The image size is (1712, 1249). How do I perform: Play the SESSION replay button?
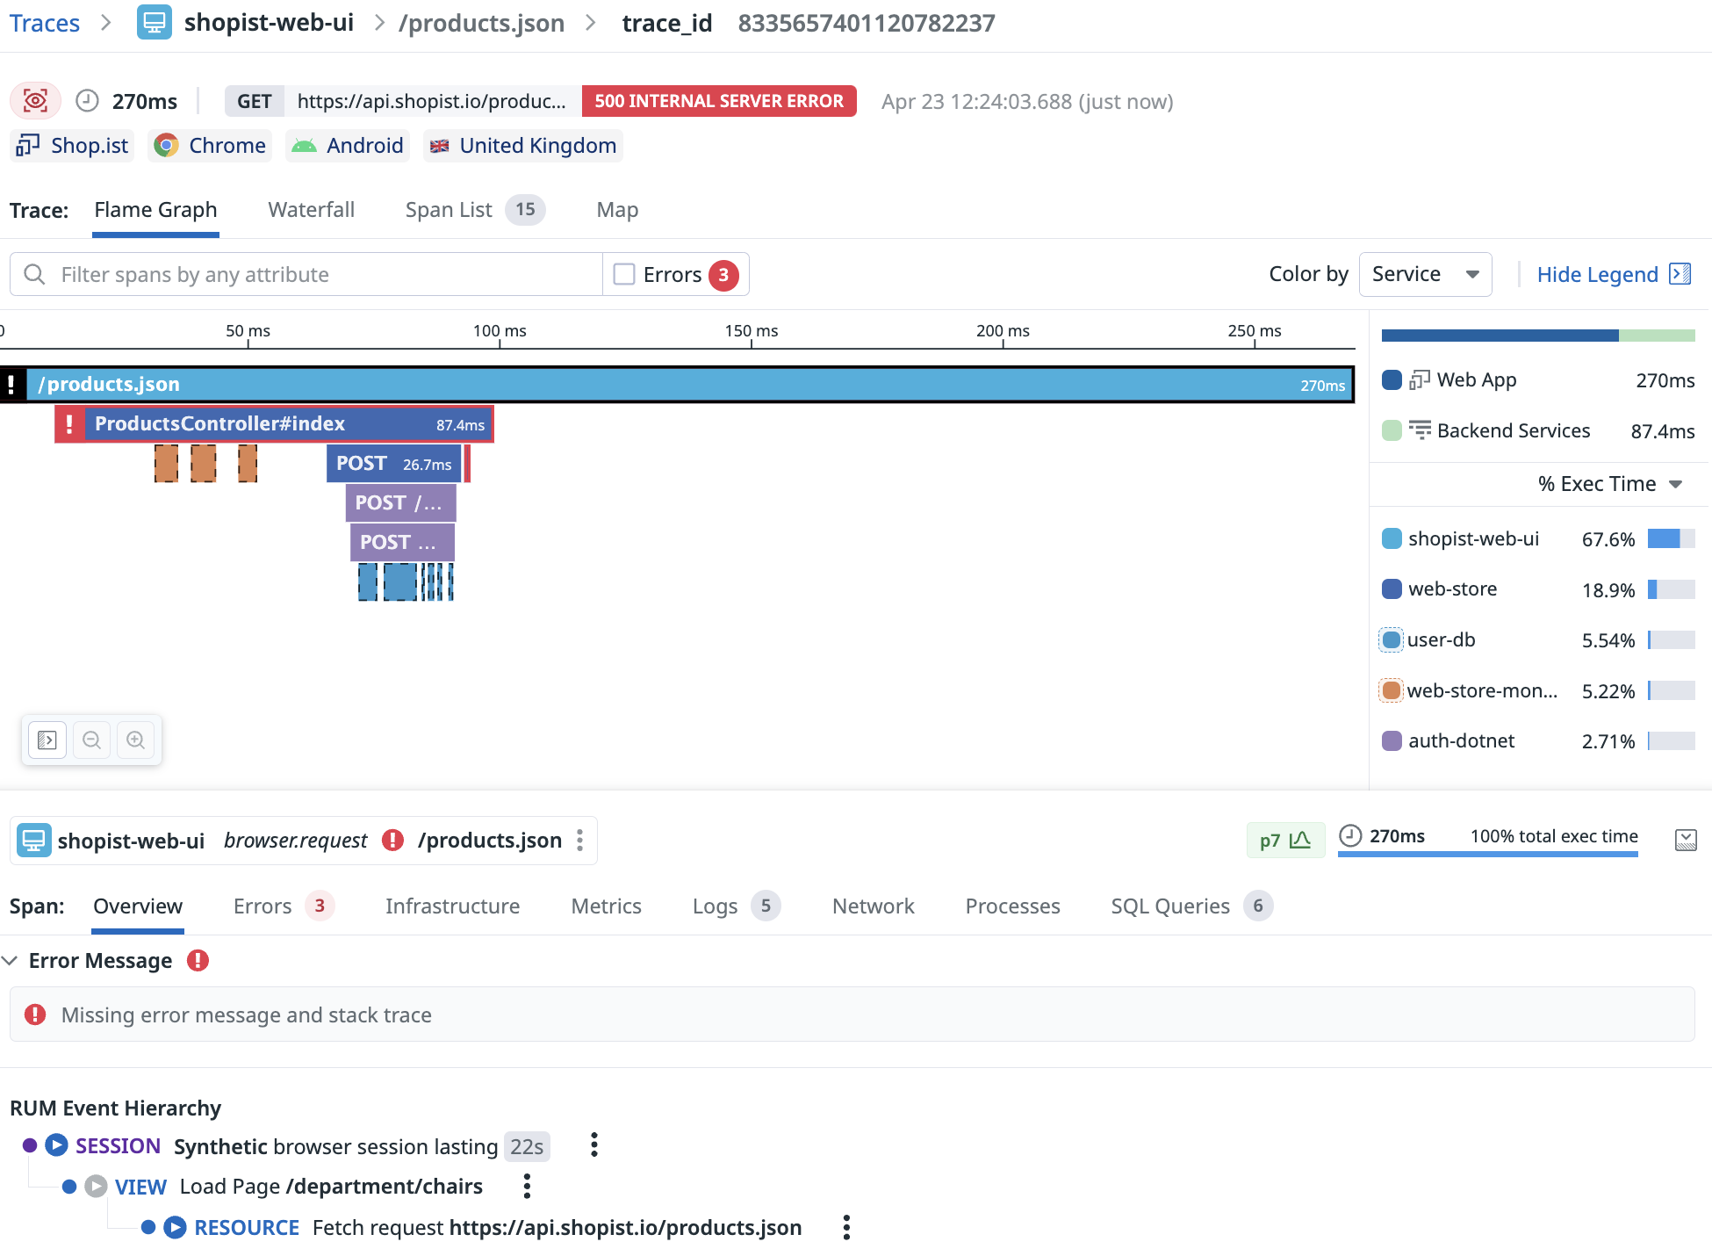click(56, 1145)
